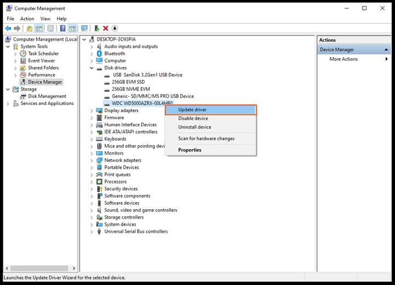
Task: Open Disk Management in left tree
Action: click(x=47, y=96)
